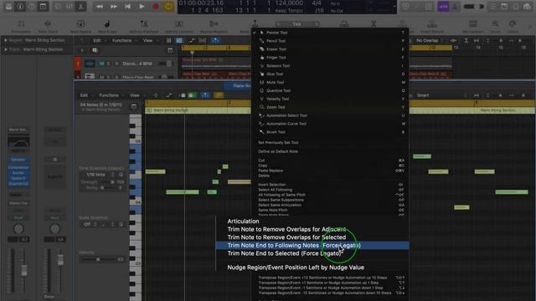Image resolution: width=536 pixels, height=301 pixels.
Task: Toggle the yellow Cycle button
Action: coord(168,7)
